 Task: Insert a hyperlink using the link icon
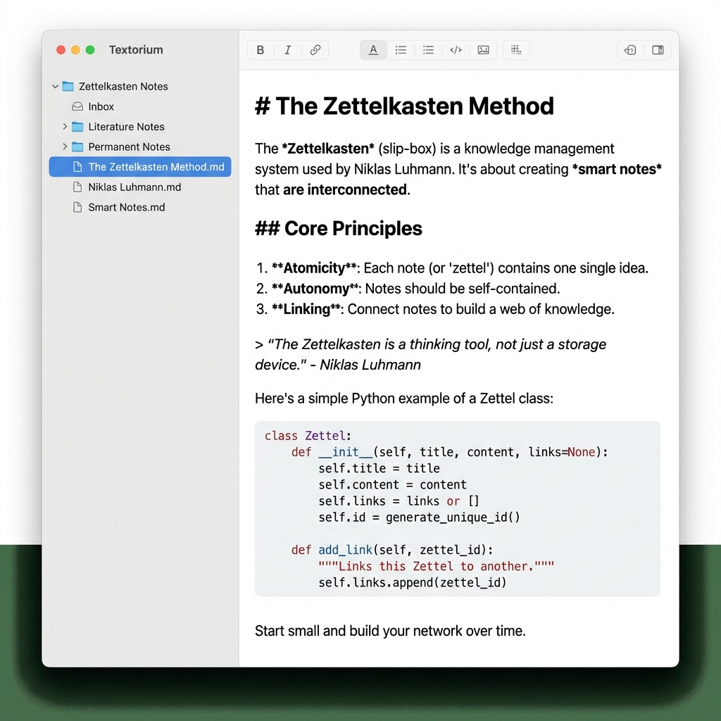315,50
